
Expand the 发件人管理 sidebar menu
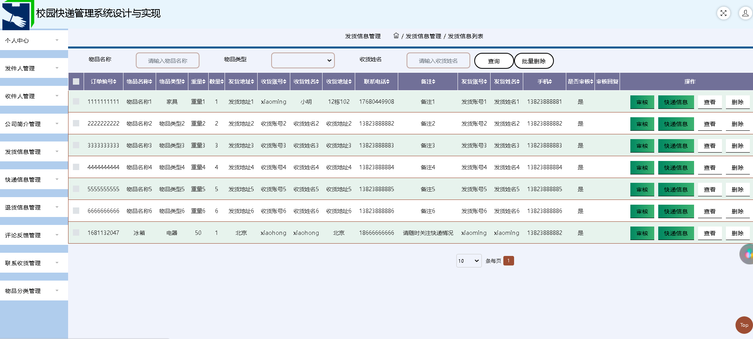coord(34,68)
